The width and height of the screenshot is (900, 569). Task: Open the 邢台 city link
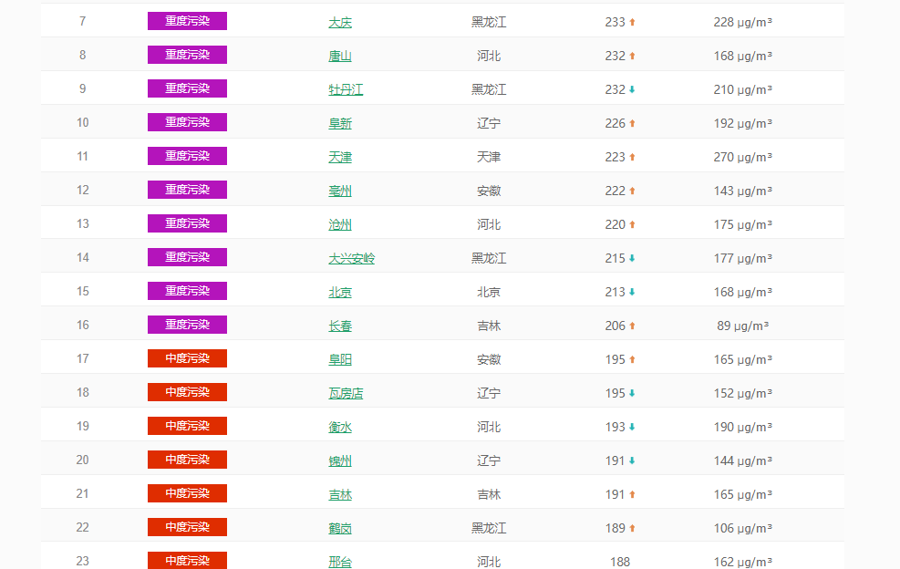tap(340, 562)
